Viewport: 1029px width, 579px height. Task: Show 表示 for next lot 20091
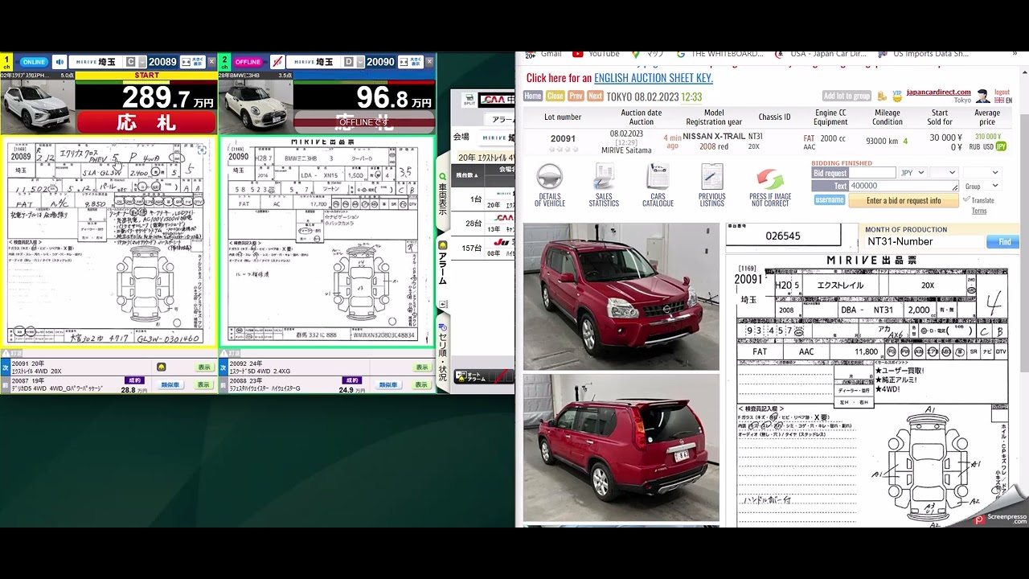(x=204, y=367)
